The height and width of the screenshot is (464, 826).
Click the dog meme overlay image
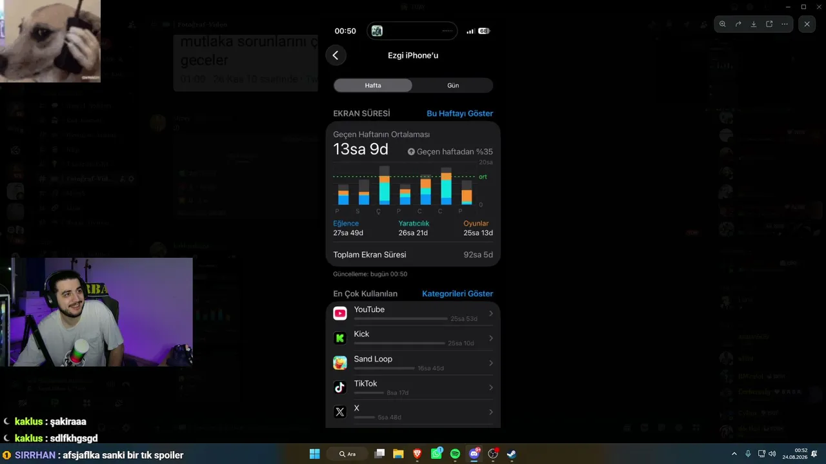50,41
